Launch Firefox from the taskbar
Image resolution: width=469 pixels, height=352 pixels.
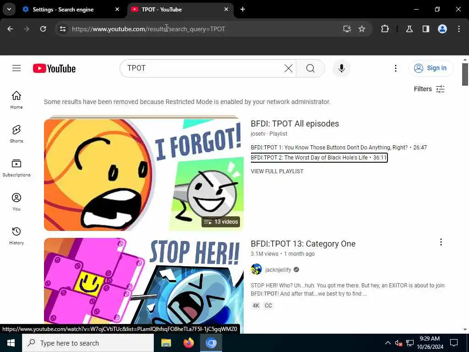(188, 343)
